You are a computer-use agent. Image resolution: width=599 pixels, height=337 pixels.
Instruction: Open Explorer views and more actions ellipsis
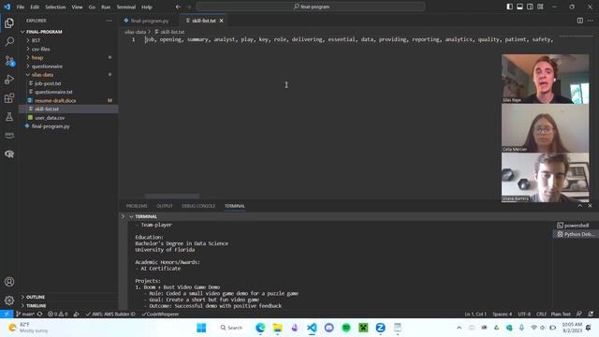click(110, 21)
